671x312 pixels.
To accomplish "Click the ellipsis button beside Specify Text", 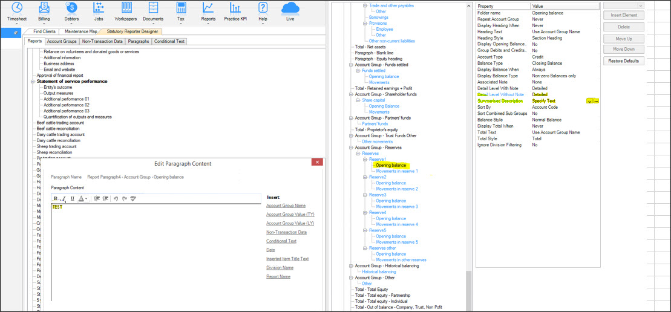I will pyautogui.click(x=596, y=101).
